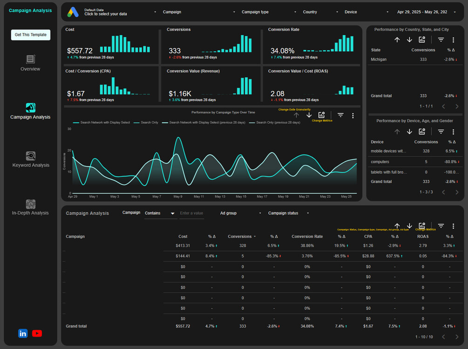Next page arrow in Campaign Analysis table
This screenshot has height=349, width=468.
(x=457, y=337)
